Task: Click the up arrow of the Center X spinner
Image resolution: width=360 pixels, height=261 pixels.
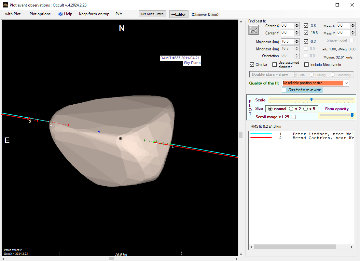Action: coord(297,24)
